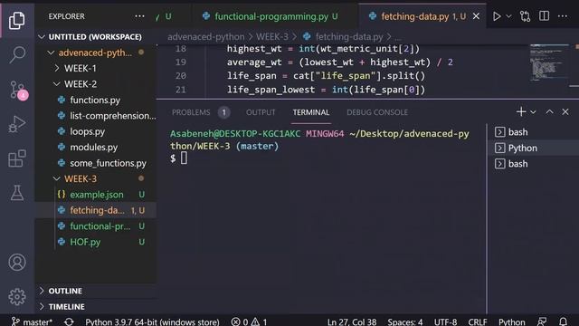
Task: Open the Accounts menu icon
Action: click(17, 263)
